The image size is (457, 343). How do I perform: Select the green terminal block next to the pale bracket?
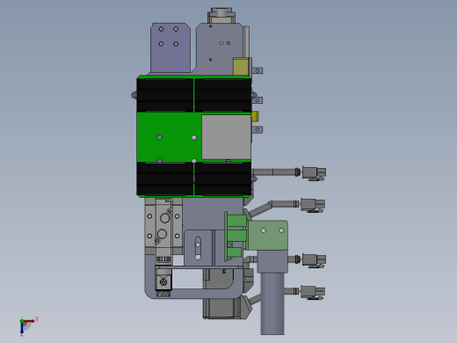click(x=236, y=237)
